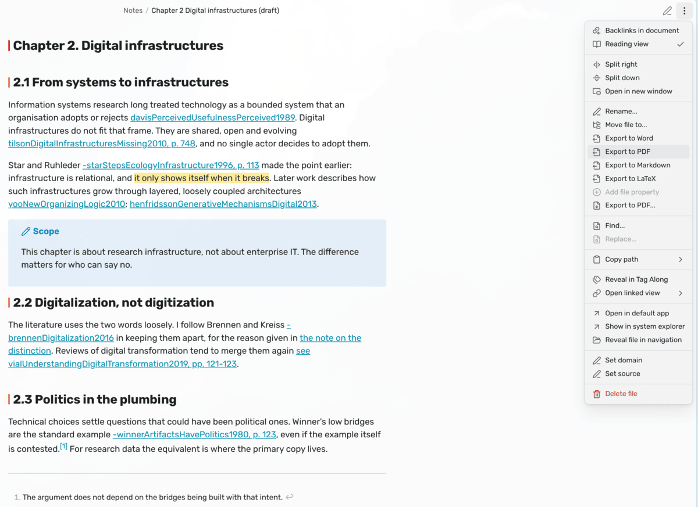The width and height of the screenshot is (698, 507).
Task: Follow the brennenDigitalization2016 citation link
Action: click(x=61, y=338)
